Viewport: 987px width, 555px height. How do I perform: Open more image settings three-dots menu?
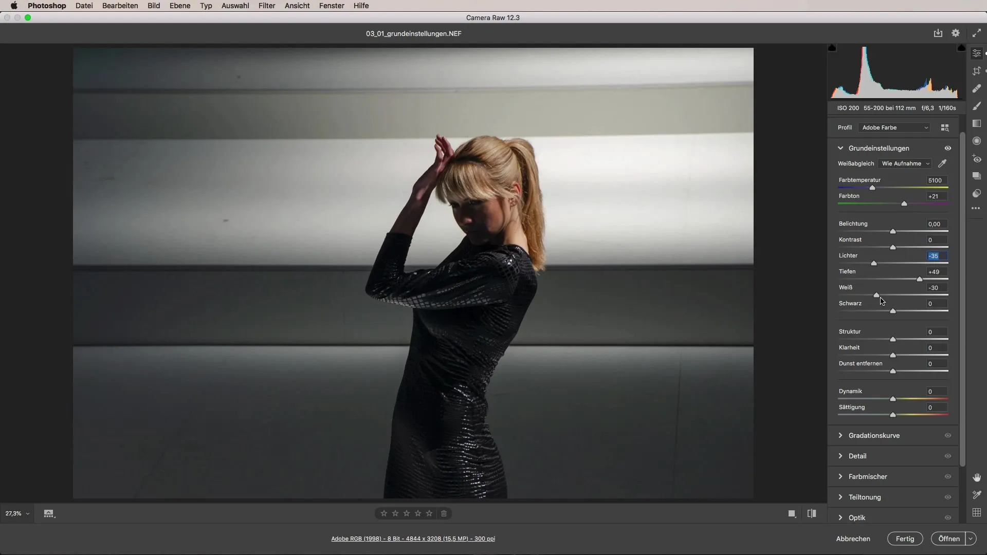click(x=976, y=209)
